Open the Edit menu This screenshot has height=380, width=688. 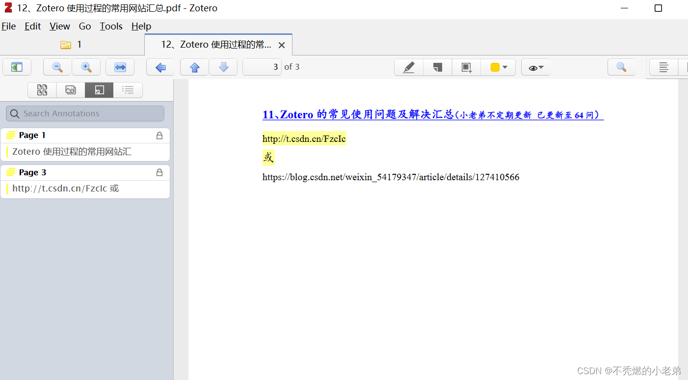point(33,27)
